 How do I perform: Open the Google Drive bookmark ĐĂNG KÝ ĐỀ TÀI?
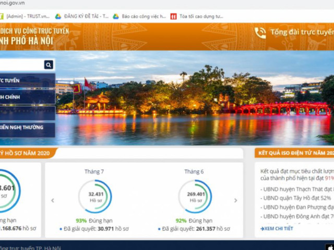(x=82, y=16)
